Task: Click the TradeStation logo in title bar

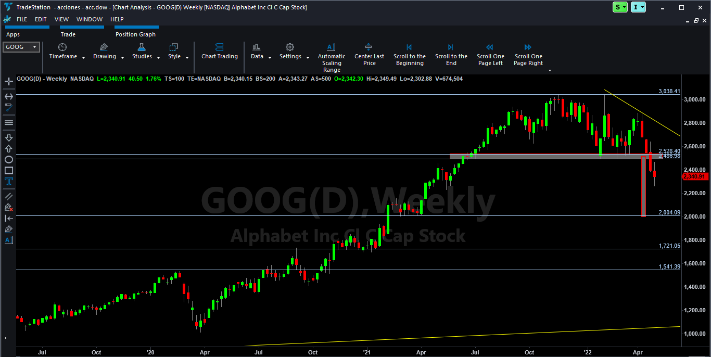Action: coord(8,7)
